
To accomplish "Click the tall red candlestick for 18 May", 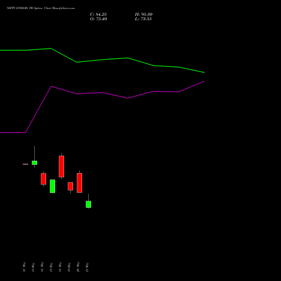I will coord(61,166).
